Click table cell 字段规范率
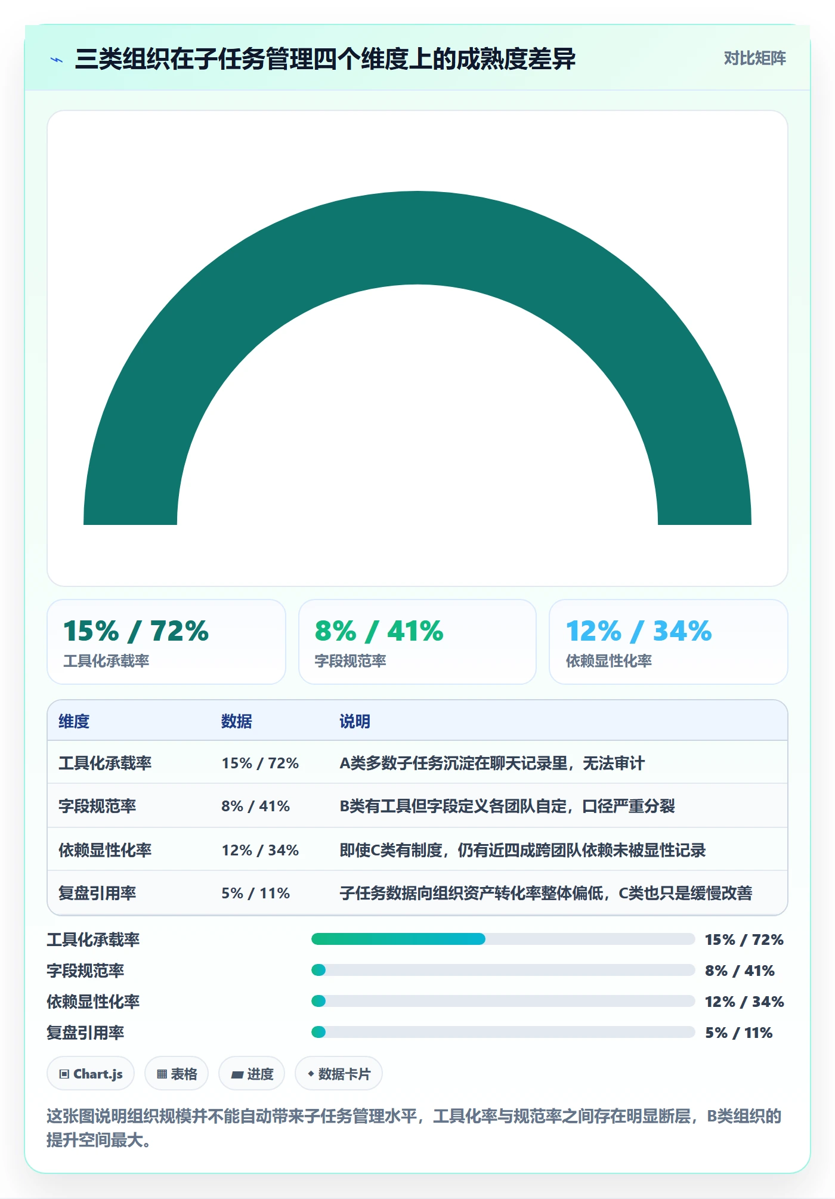Screen dimensions: 835x1199 (97, 806)
